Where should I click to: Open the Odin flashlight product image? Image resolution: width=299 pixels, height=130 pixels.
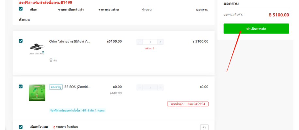pos(37,48)
